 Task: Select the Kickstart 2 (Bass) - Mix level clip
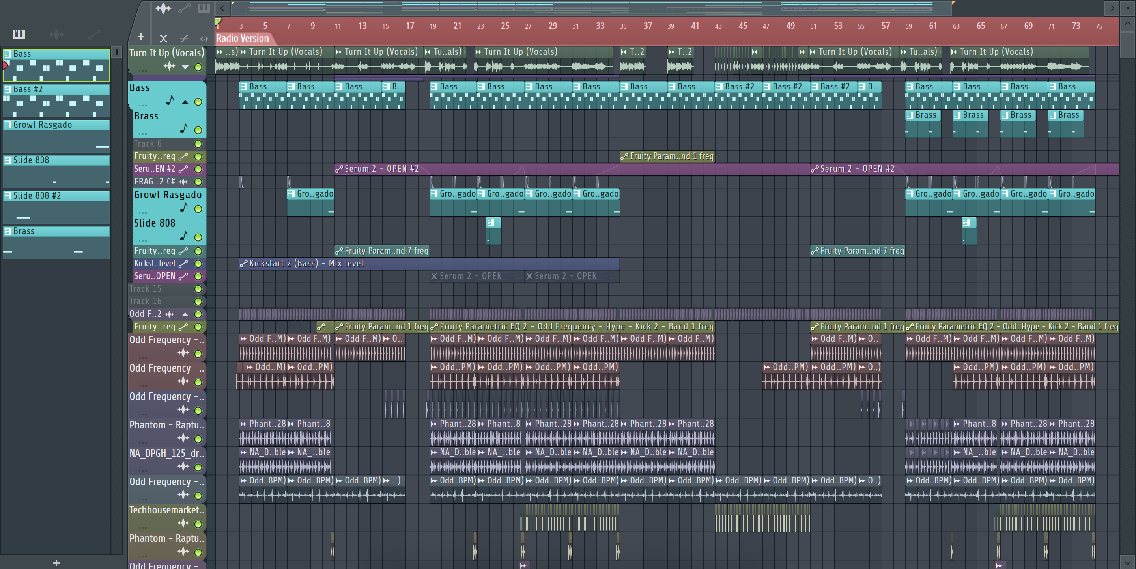429,264
